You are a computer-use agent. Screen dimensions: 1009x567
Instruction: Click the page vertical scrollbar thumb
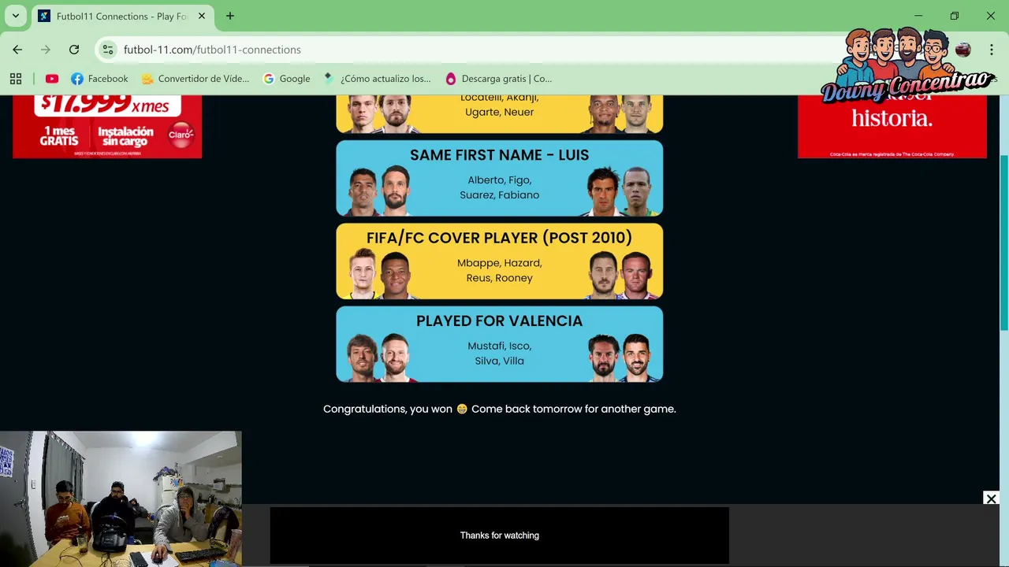tap(1003, 243)
